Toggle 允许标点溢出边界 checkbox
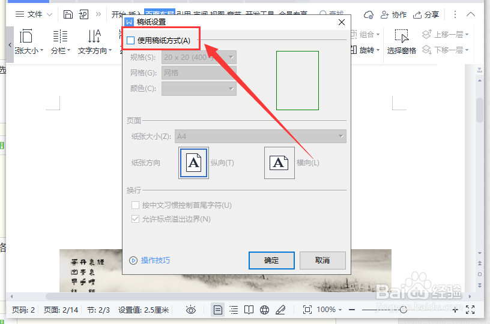Screen dimensions: 490x324 click(x=135, y=219)
